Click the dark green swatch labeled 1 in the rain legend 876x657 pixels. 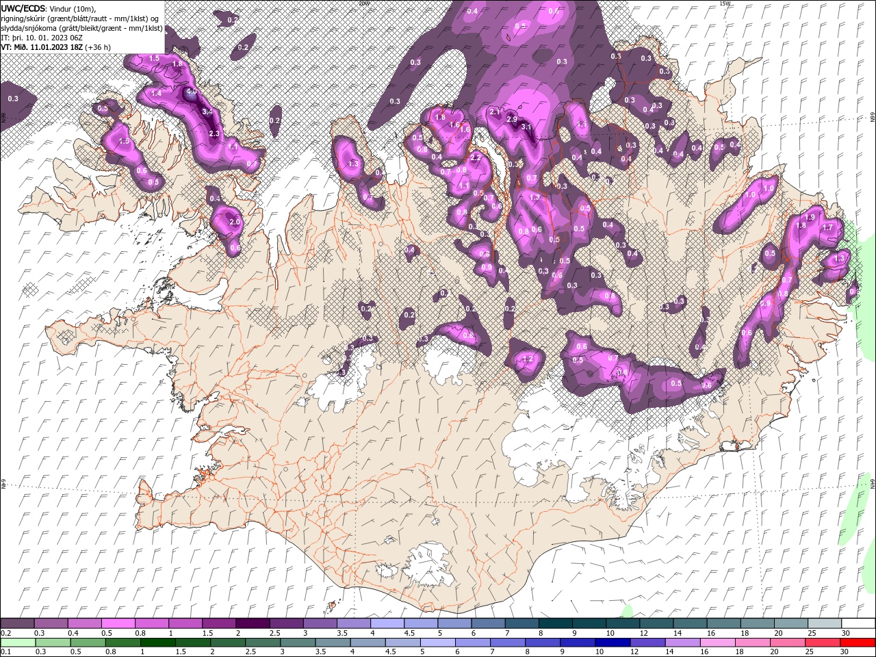point(157,643)
